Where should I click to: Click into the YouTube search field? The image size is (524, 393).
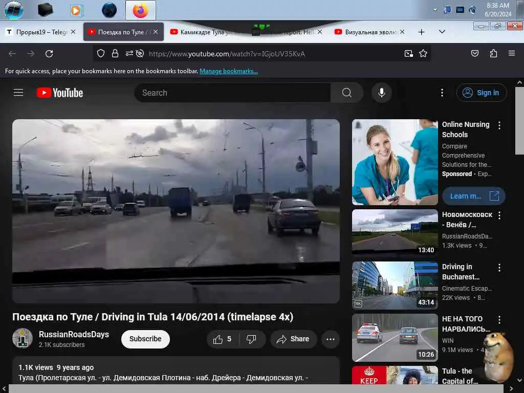232,93
